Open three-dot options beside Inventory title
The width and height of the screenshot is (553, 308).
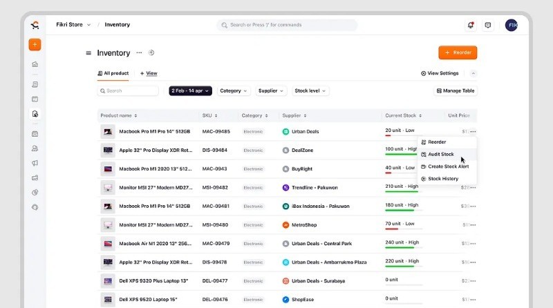(x=140, y=53)
